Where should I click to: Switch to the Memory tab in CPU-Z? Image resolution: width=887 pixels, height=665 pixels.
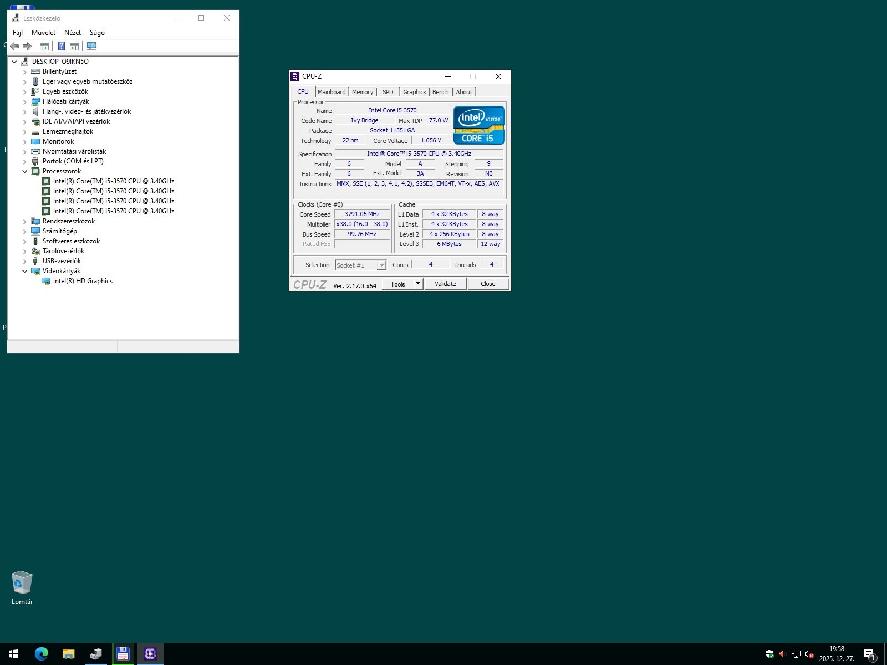(363, 92)
